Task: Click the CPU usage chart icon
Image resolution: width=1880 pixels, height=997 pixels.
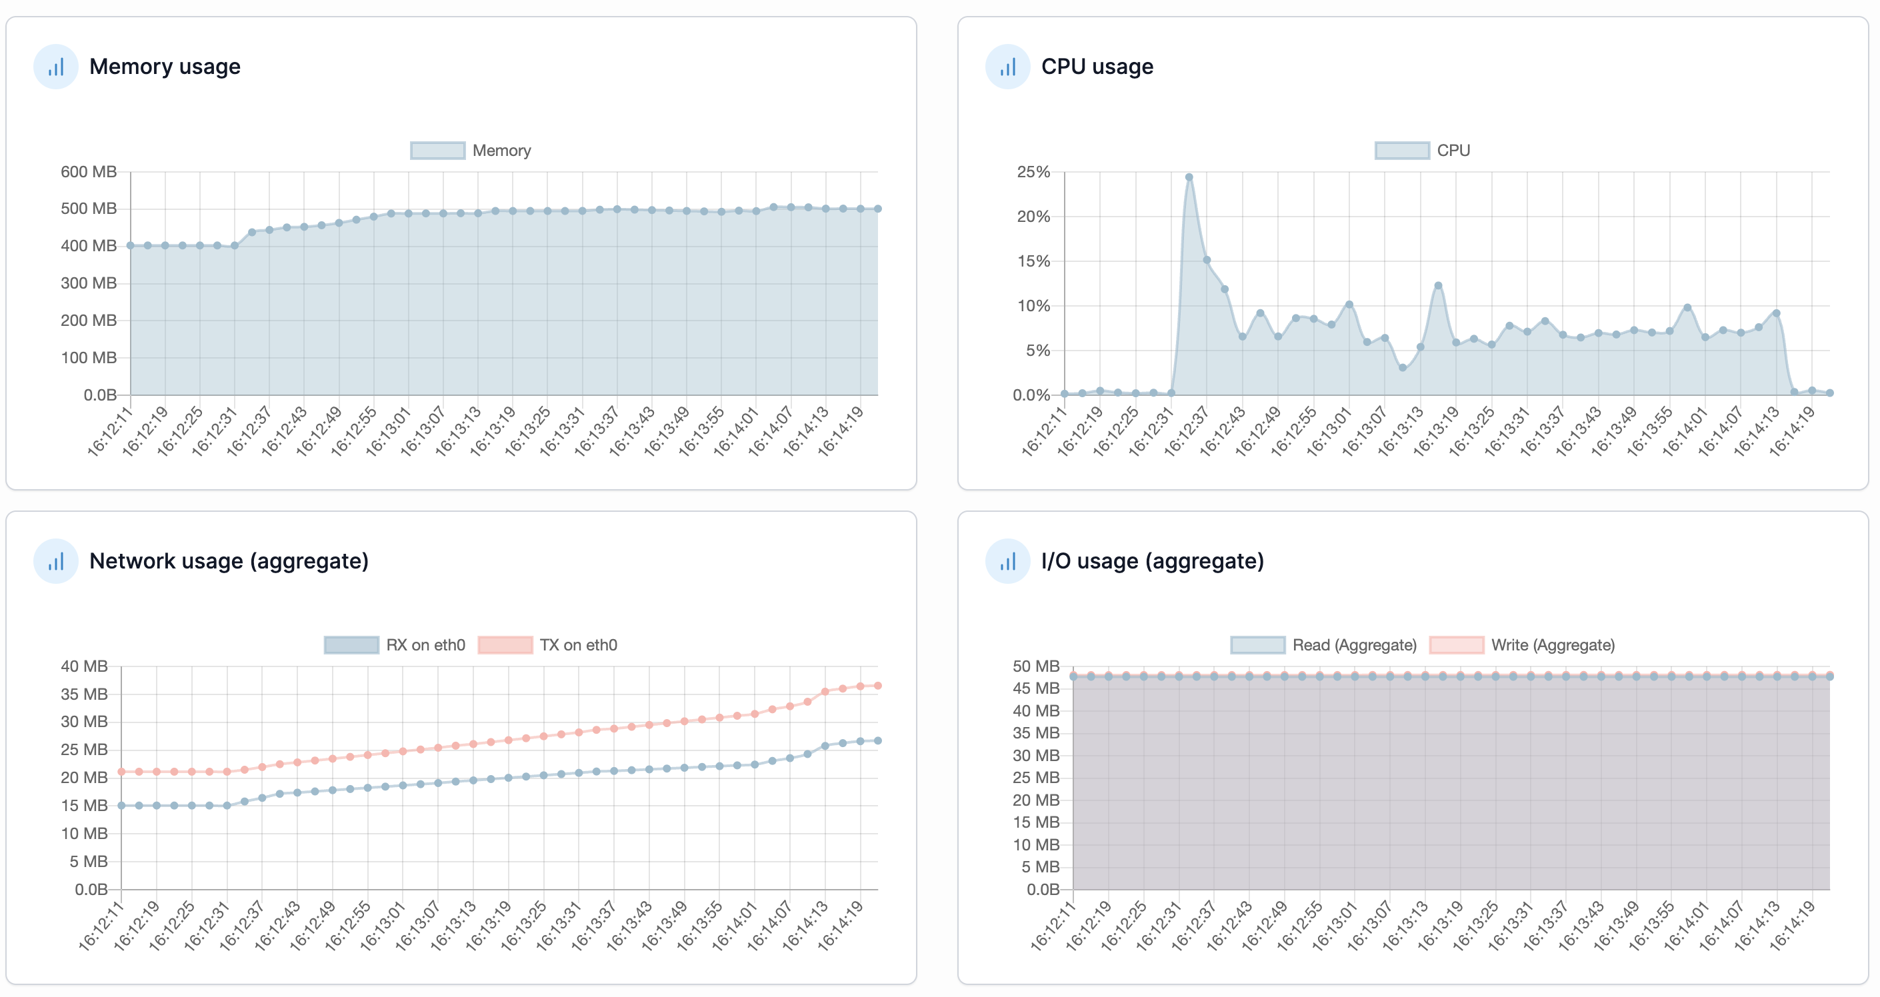Action: tap(1007, 67)
